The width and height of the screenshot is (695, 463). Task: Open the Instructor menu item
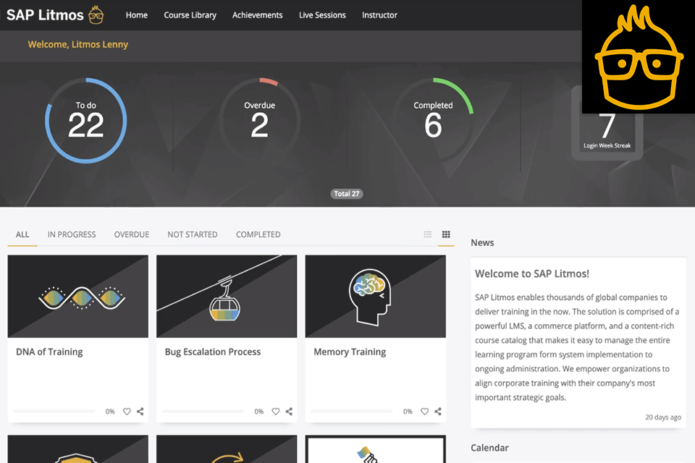click(379, 15)
